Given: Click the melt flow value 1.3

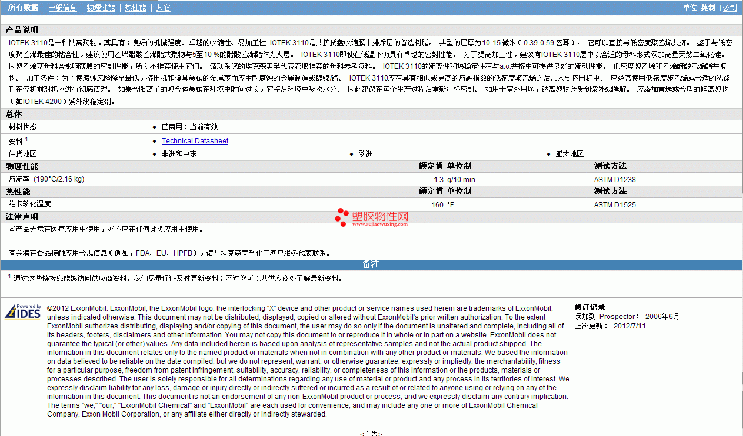Looking at the screenshot, I should coord(439,180).
